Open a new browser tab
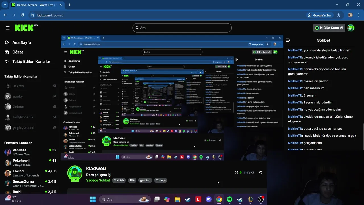 (69, 5)
